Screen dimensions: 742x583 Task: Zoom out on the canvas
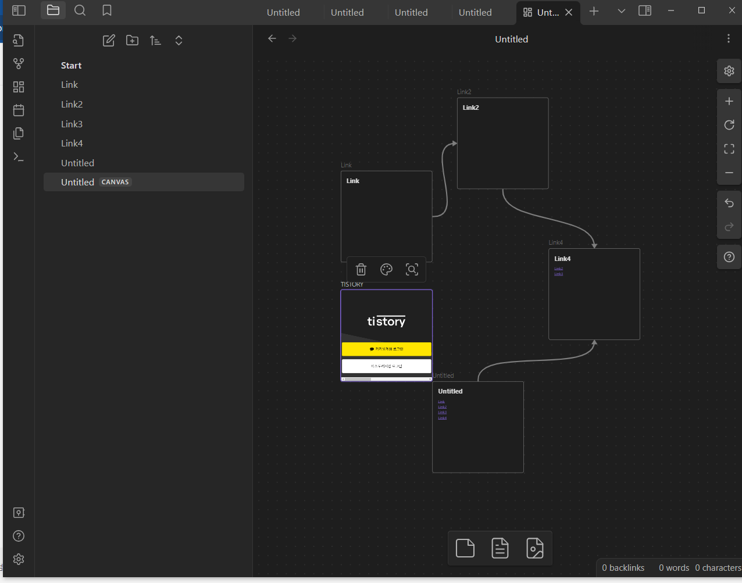[x=729, y=173]
